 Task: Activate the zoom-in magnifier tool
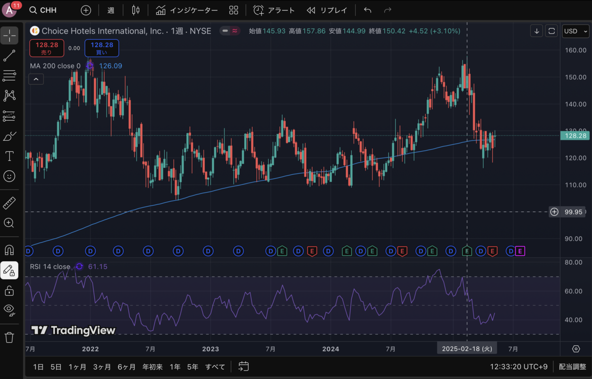click(9, 222)
